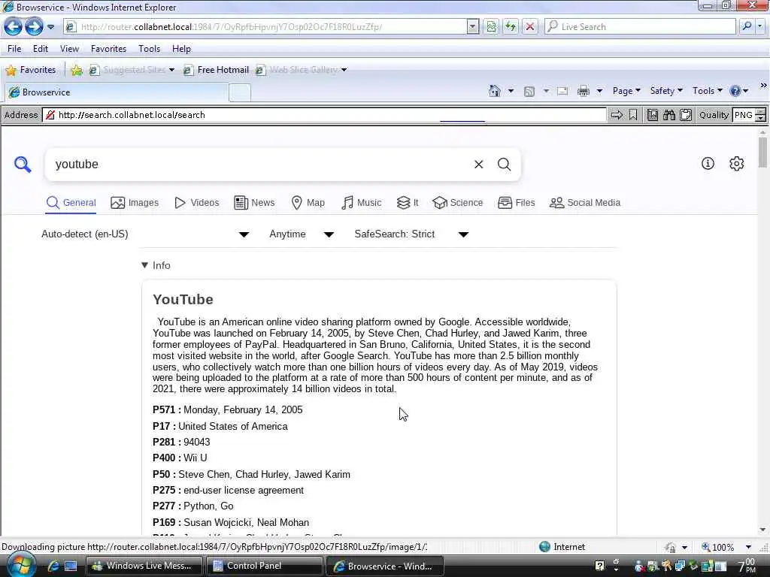The image size is (770, 577).
Task: Click the Home icon in command bar
Action: point(495,91)
